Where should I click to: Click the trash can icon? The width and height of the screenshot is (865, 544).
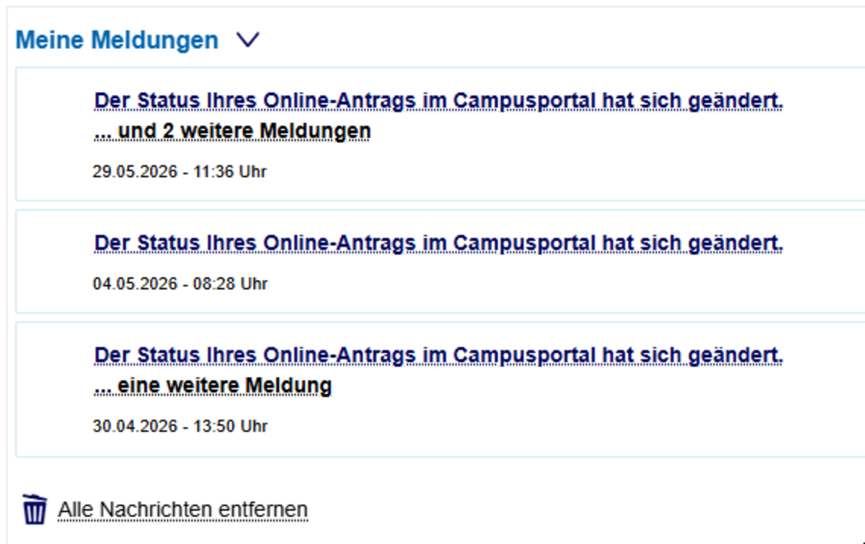(35, 509)
